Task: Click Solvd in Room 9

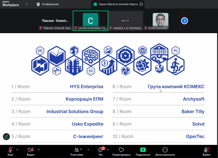Action: coord(198,124)
